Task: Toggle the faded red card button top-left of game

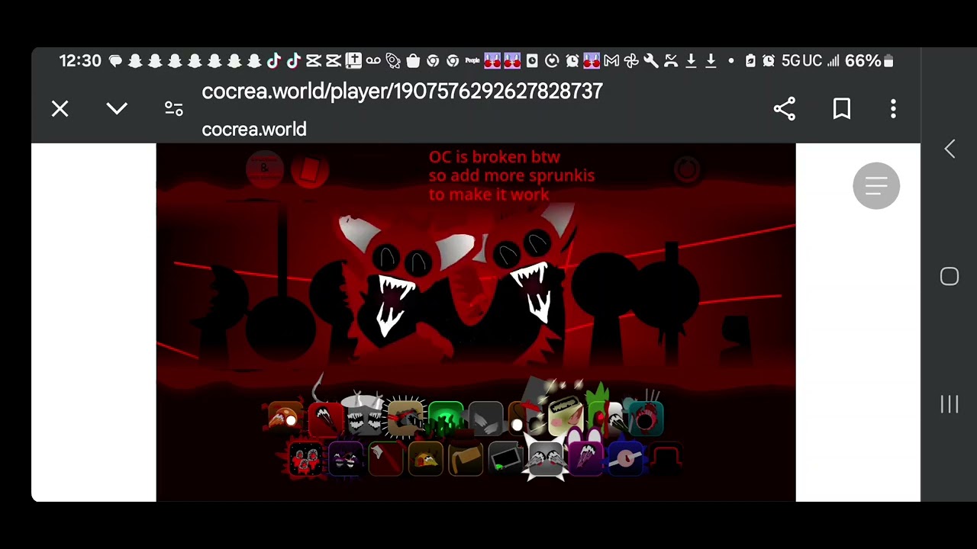Action: click(x=309, y=169)
